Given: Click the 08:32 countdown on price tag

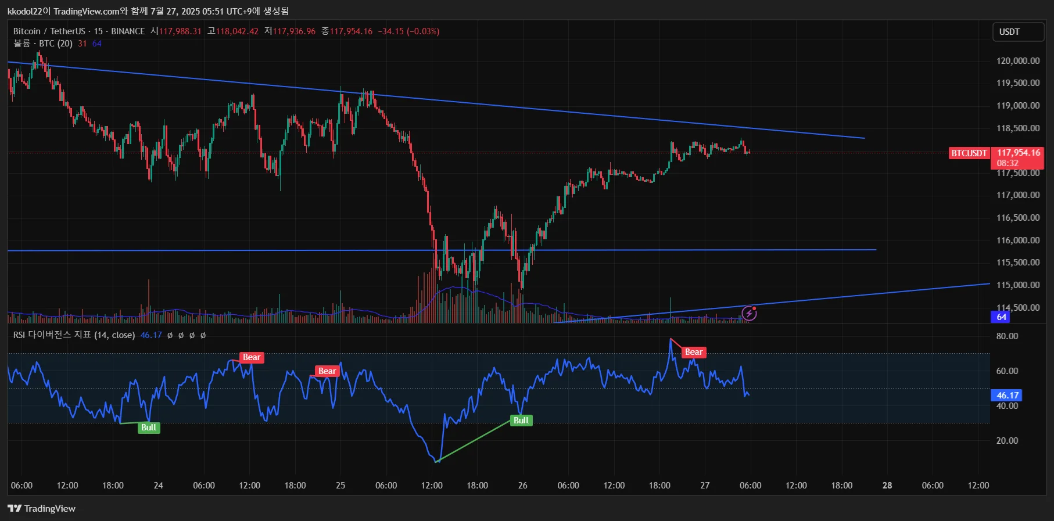Looking at the screenshot, I should click(x=1008, y=163).
